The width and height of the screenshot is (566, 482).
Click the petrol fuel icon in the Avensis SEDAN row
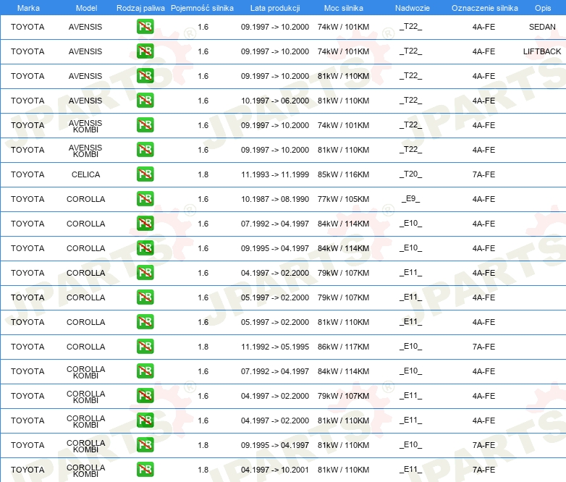(145, 26)
